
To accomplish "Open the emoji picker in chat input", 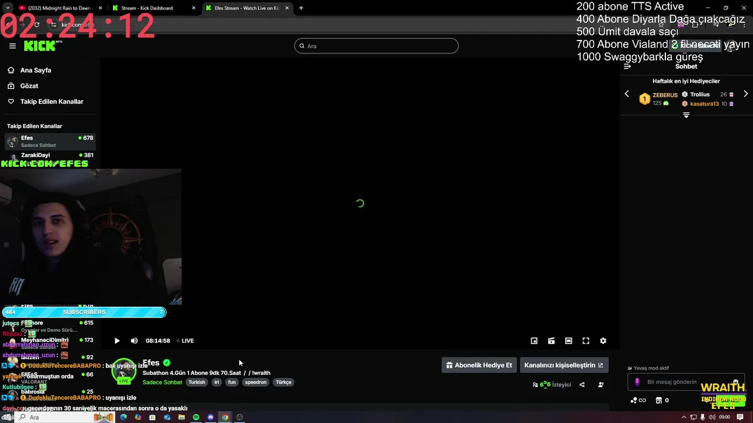I will pos(735,382).
